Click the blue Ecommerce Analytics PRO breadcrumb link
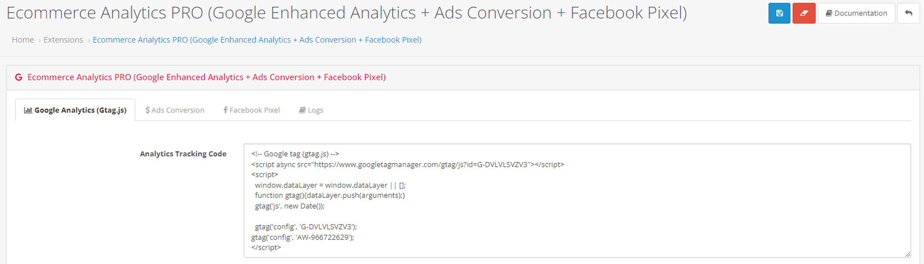Screen dimensions: 924x264 click(x=257, y=40)
